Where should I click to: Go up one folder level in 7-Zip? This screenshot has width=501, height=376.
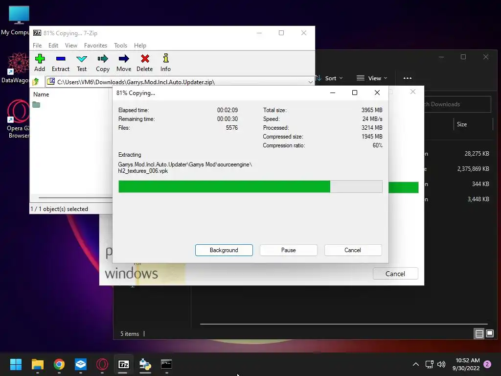pyautogui.click(x=36, y=82)
